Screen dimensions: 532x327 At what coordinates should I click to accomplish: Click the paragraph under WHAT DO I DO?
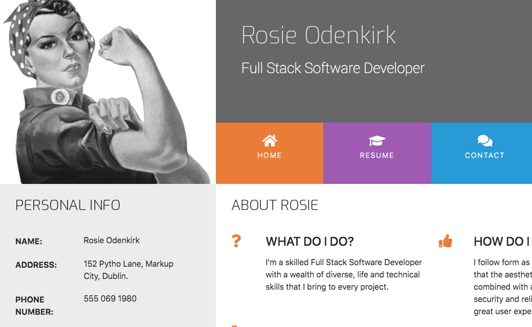342,274
